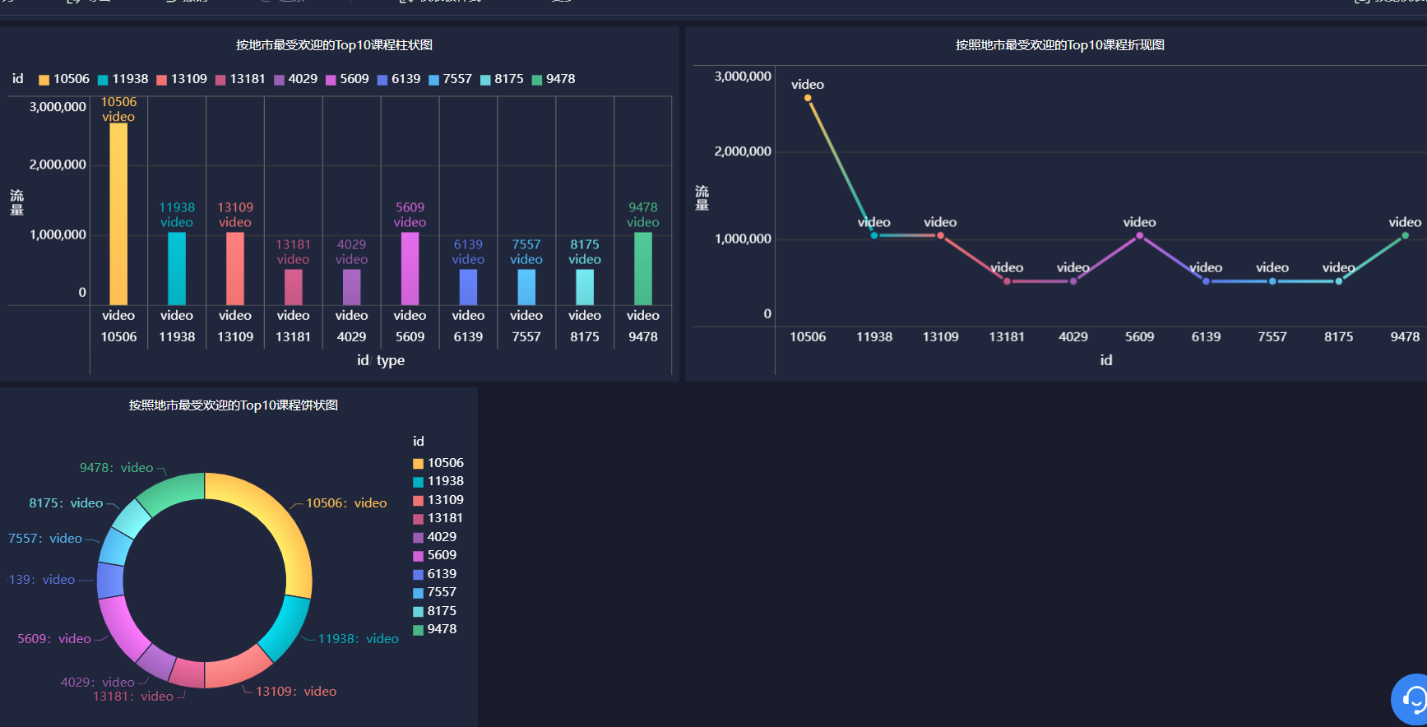
Task: Hide 6139 in the pie chart legend
Action: pos(435,574)
